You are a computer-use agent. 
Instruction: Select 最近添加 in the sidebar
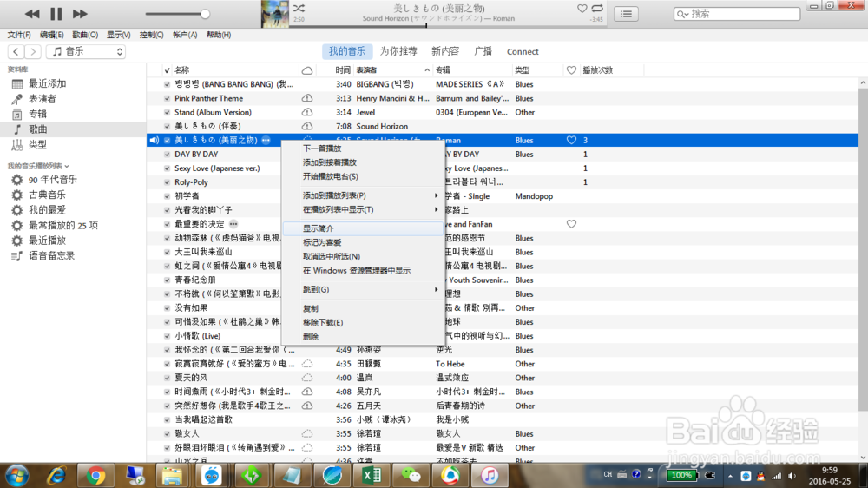[x=47, y=83]
